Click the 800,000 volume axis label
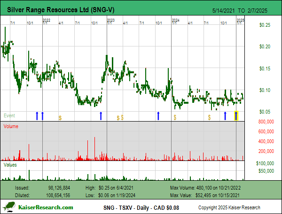Screen dimensions: 282x214 266,122
